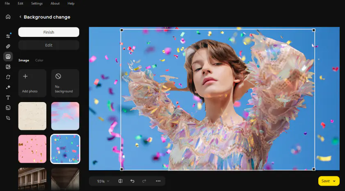Image resolution: width=345 pixels, height=191 pixels.
Task: Select the Background change portrait tool
Action: coord(8,57)
